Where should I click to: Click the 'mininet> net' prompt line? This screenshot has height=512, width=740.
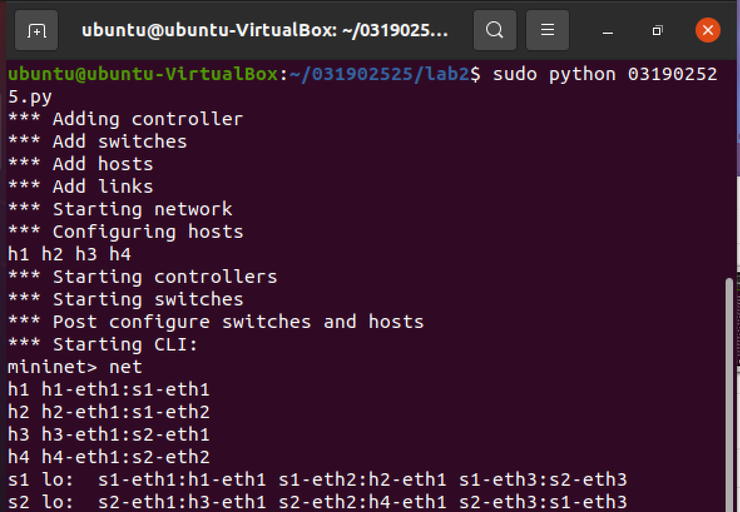click(75, 367)
